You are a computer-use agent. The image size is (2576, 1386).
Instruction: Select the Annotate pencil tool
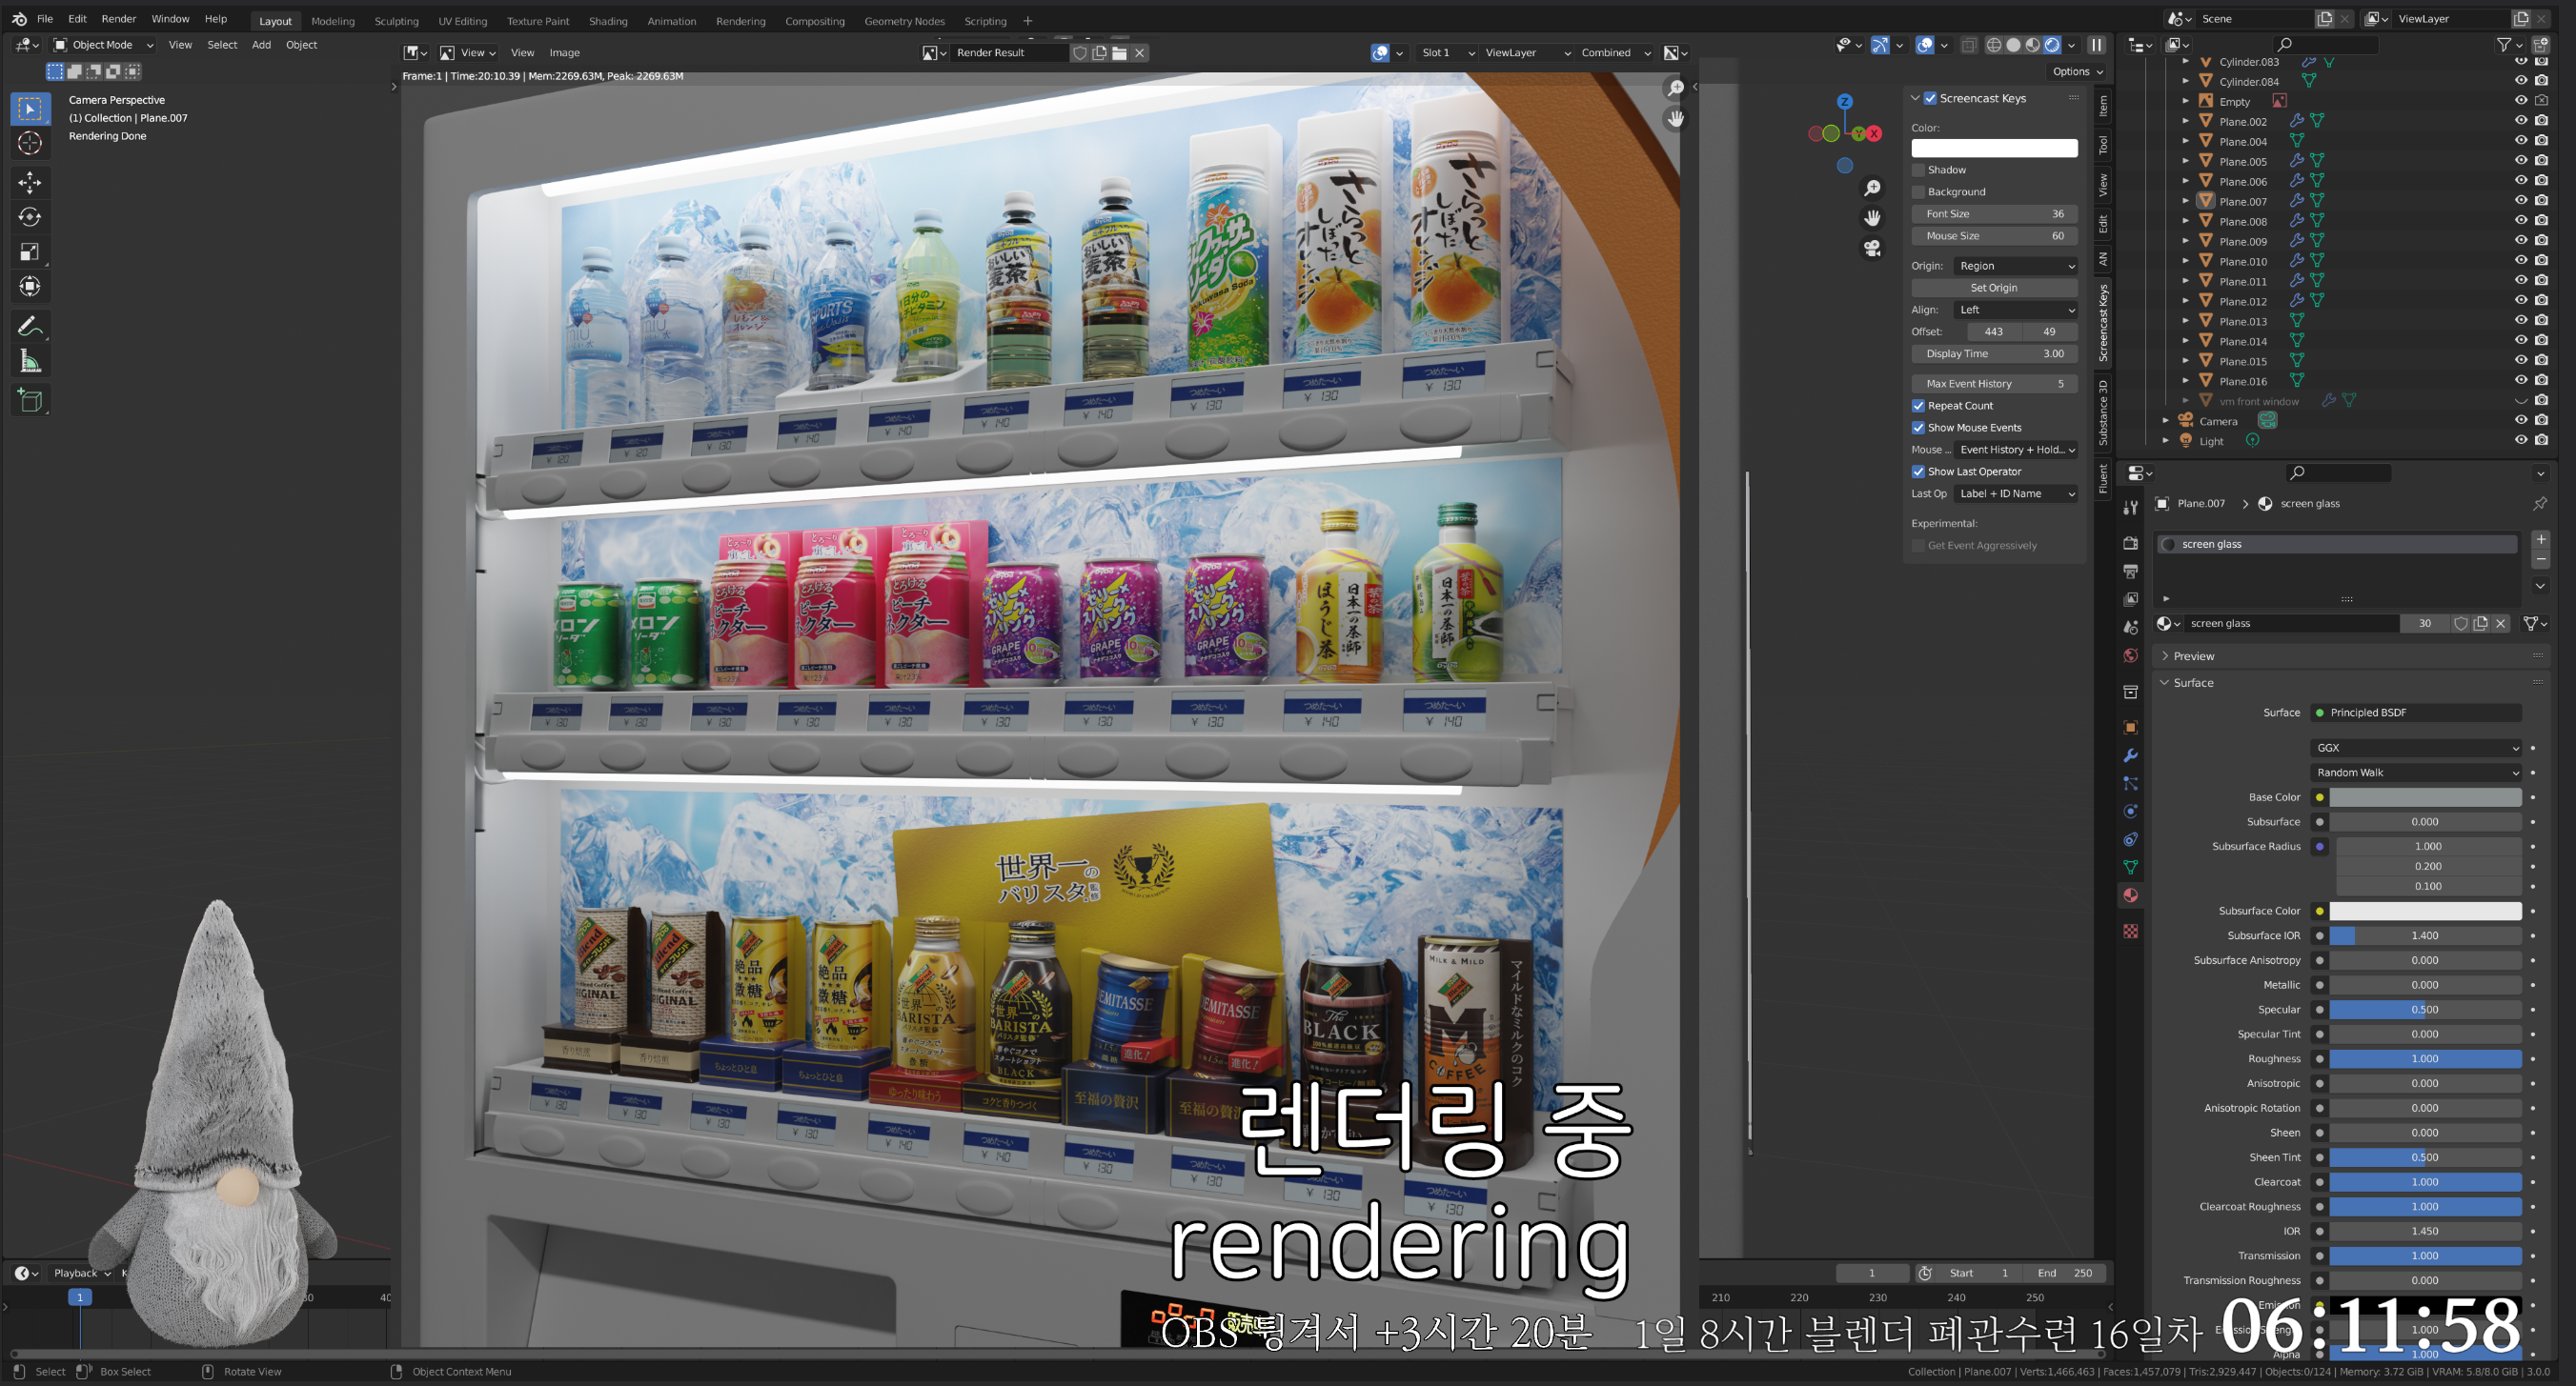29,326
